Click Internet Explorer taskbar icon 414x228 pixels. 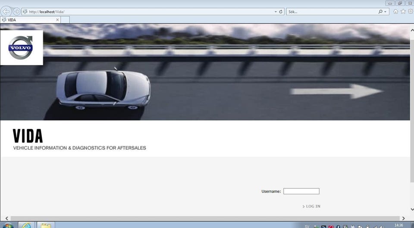[26, 225]
